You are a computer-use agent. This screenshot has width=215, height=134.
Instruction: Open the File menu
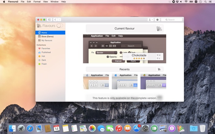[x=22, y=2]
